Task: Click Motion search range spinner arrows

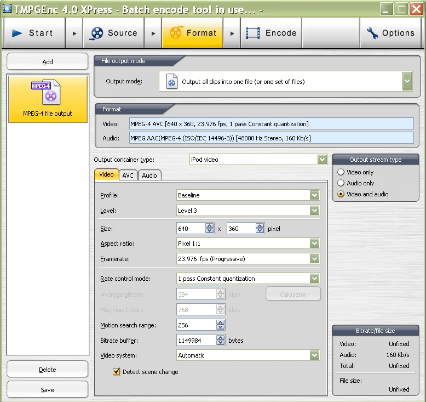Action: (x=220, y=325)
